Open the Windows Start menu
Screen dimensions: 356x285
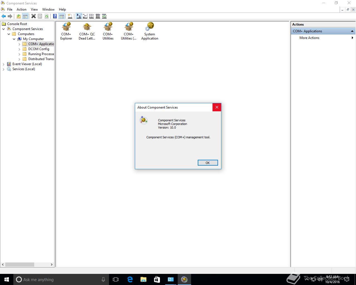[x=7, y=279]
